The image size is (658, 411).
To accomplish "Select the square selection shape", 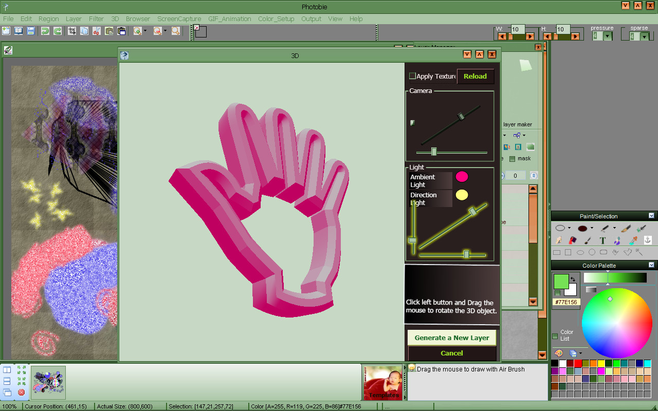I will 568,252.
